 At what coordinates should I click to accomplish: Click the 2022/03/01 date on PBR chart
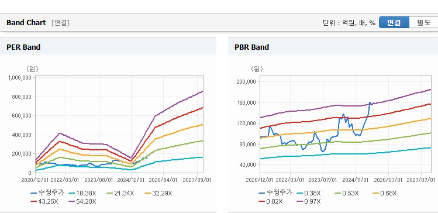[291, 180]
